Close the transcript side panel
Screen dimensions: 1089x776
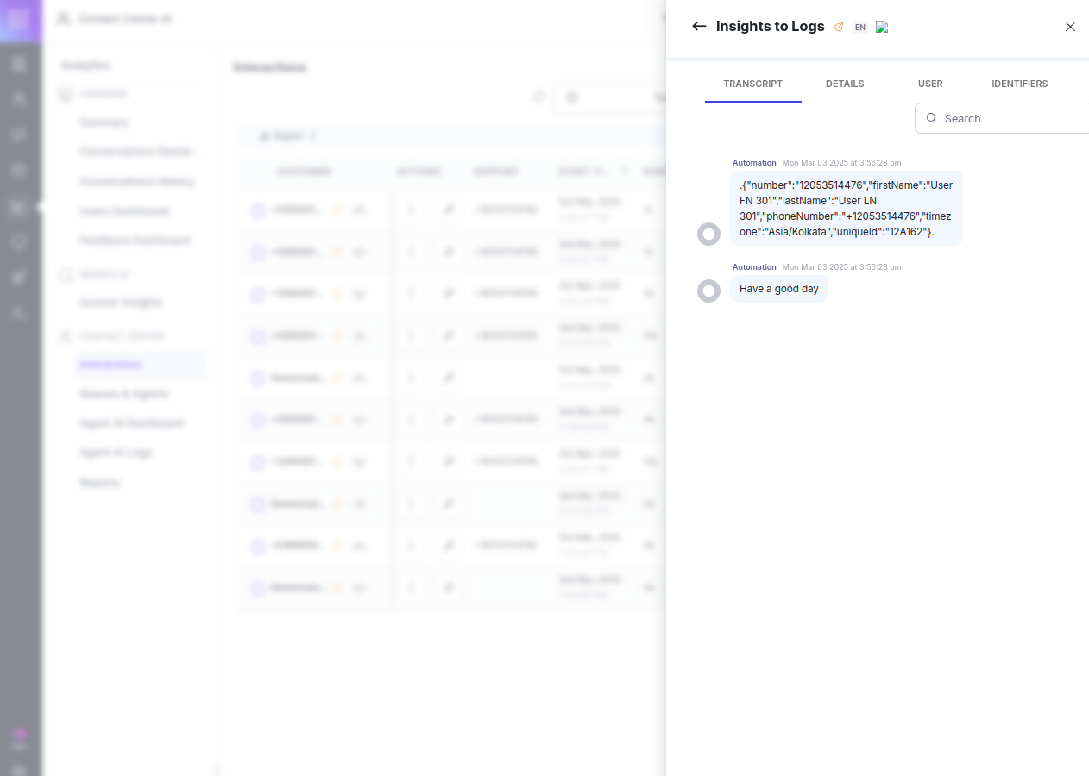1070,27
